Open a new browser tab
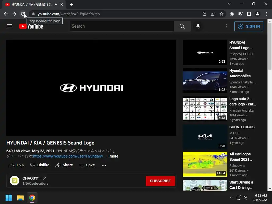272x204 pixels. [72, 5]
